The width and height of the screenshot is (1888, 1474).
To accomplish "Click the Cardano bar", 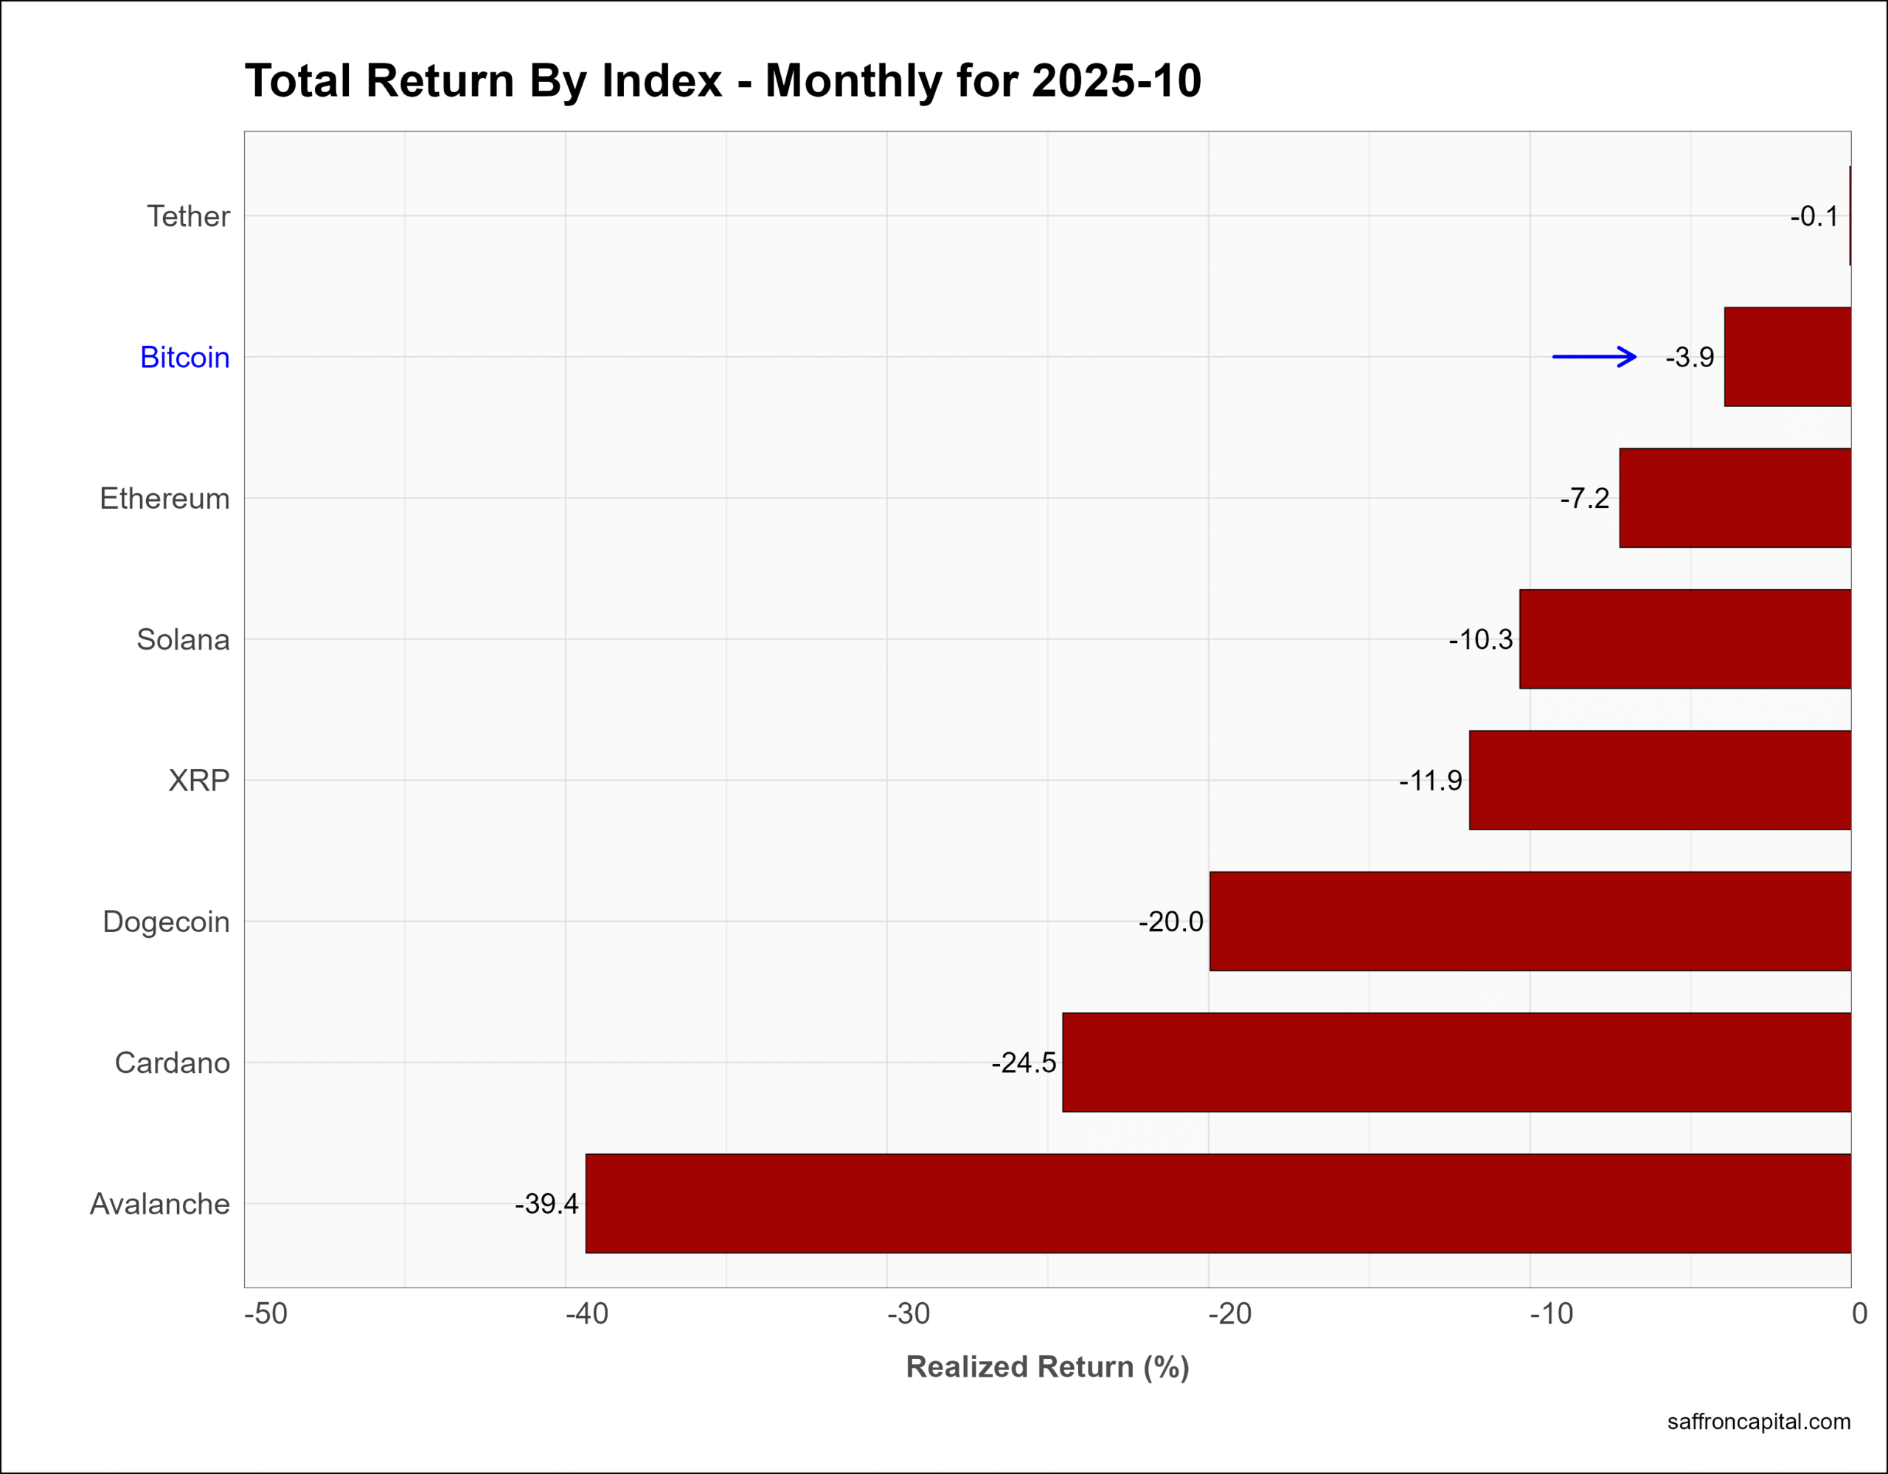I will click(x=1456, y=1062).
